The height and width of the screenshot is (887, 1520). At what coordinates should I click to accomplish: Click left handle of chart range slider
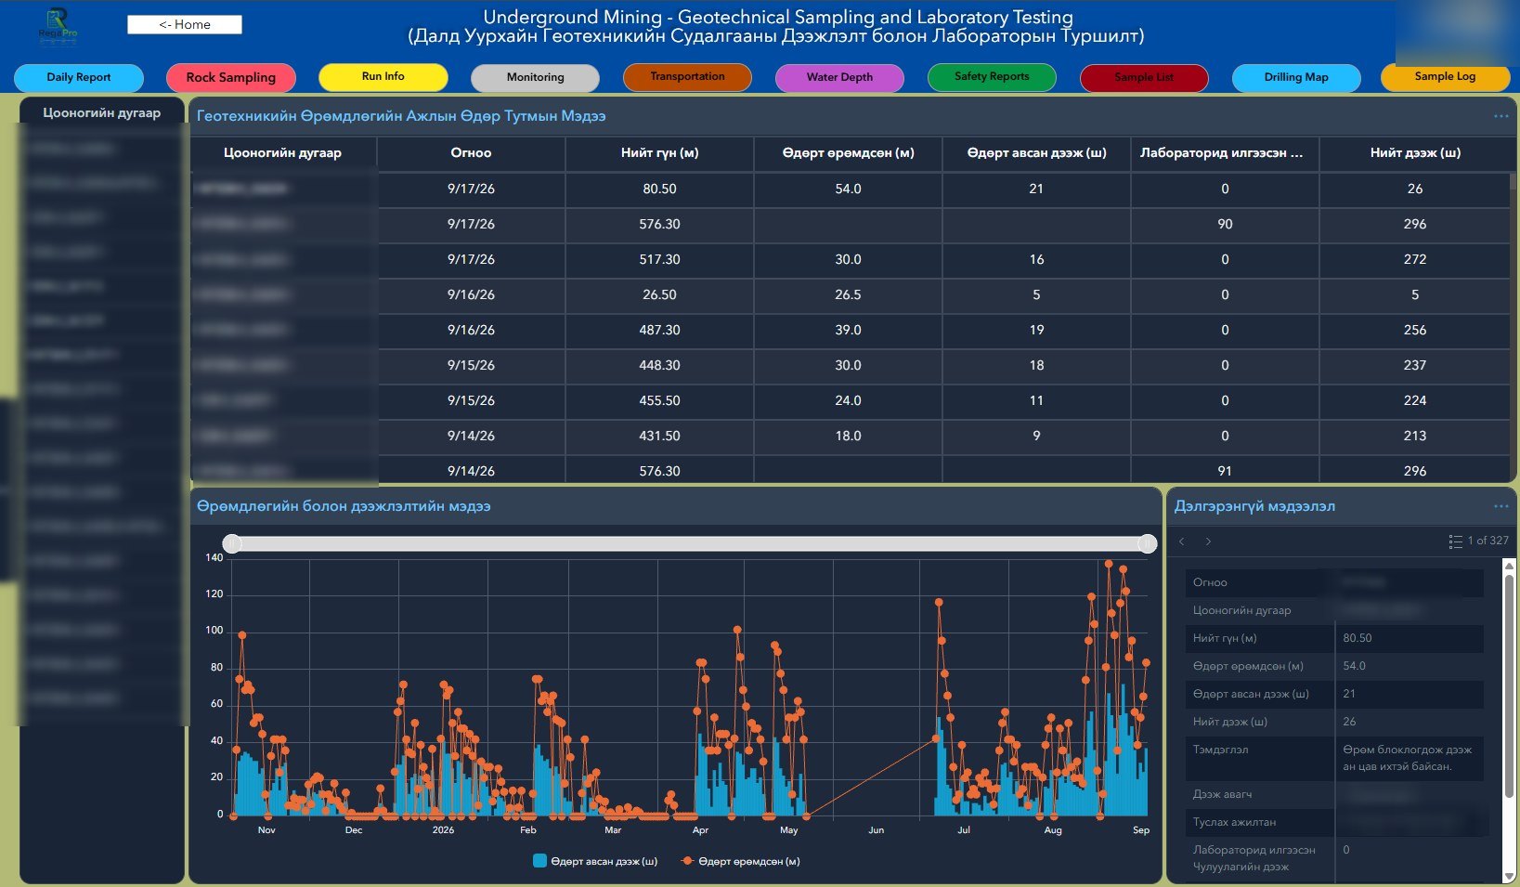[232, 543]
